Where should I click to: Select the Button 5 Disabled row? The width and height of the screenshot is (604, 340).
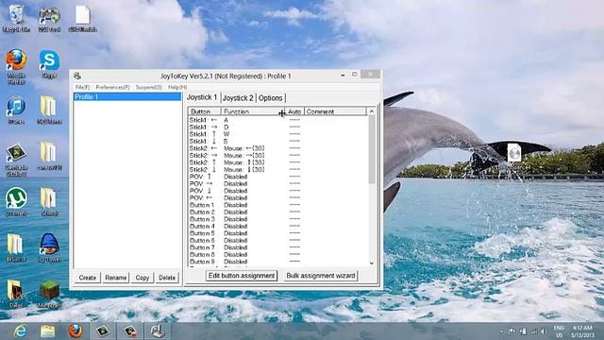coord(277,233)
